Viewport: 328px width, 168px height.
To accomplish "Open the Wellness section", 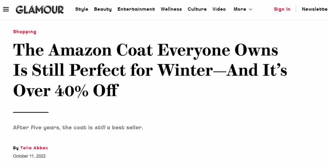I will click(171, 9).
